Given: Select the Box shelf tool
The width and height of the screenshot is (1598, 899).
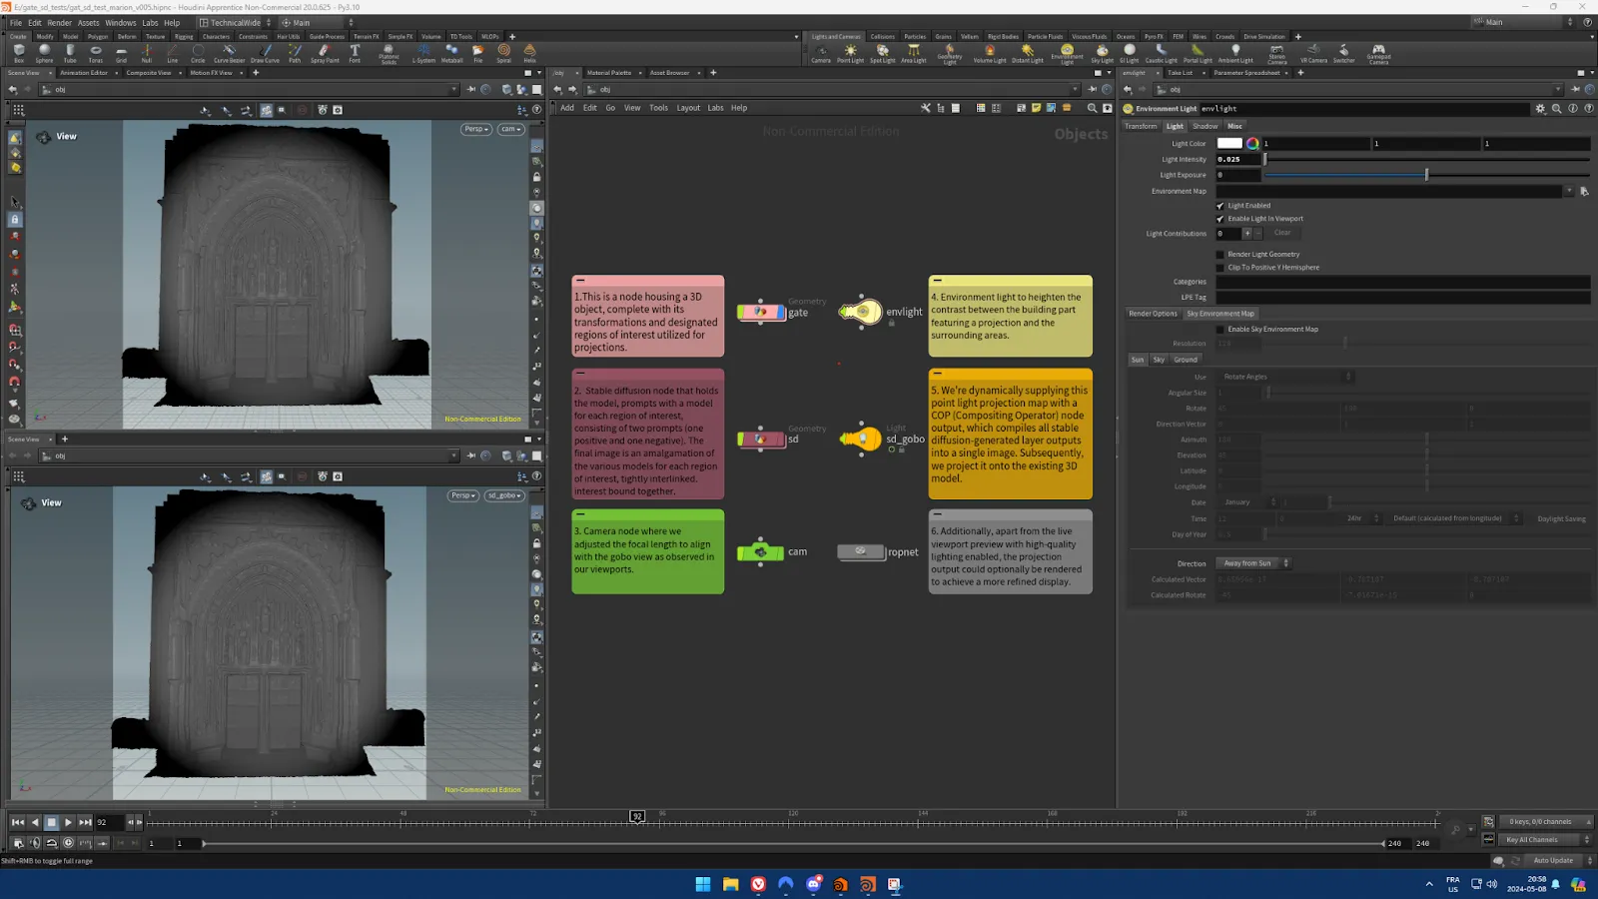Looking at the screenshot, I should [x=19, y=53].
